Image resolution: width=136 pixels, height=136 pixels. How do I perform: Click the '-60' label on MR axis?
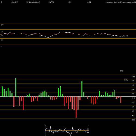(x=133, y=111)
